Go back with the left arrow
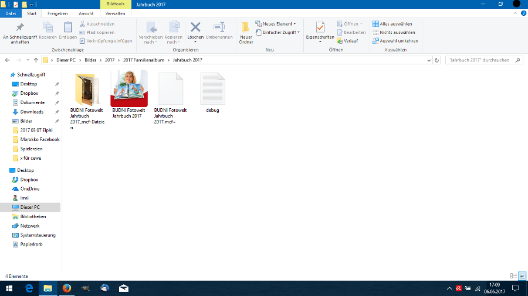The width and height of the screenshot is (528, 296). pyautogui.click(x=8, y=60)
